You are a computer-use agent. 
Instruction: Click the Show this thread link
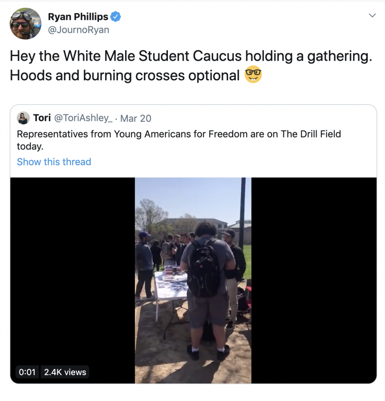[54, 162]
